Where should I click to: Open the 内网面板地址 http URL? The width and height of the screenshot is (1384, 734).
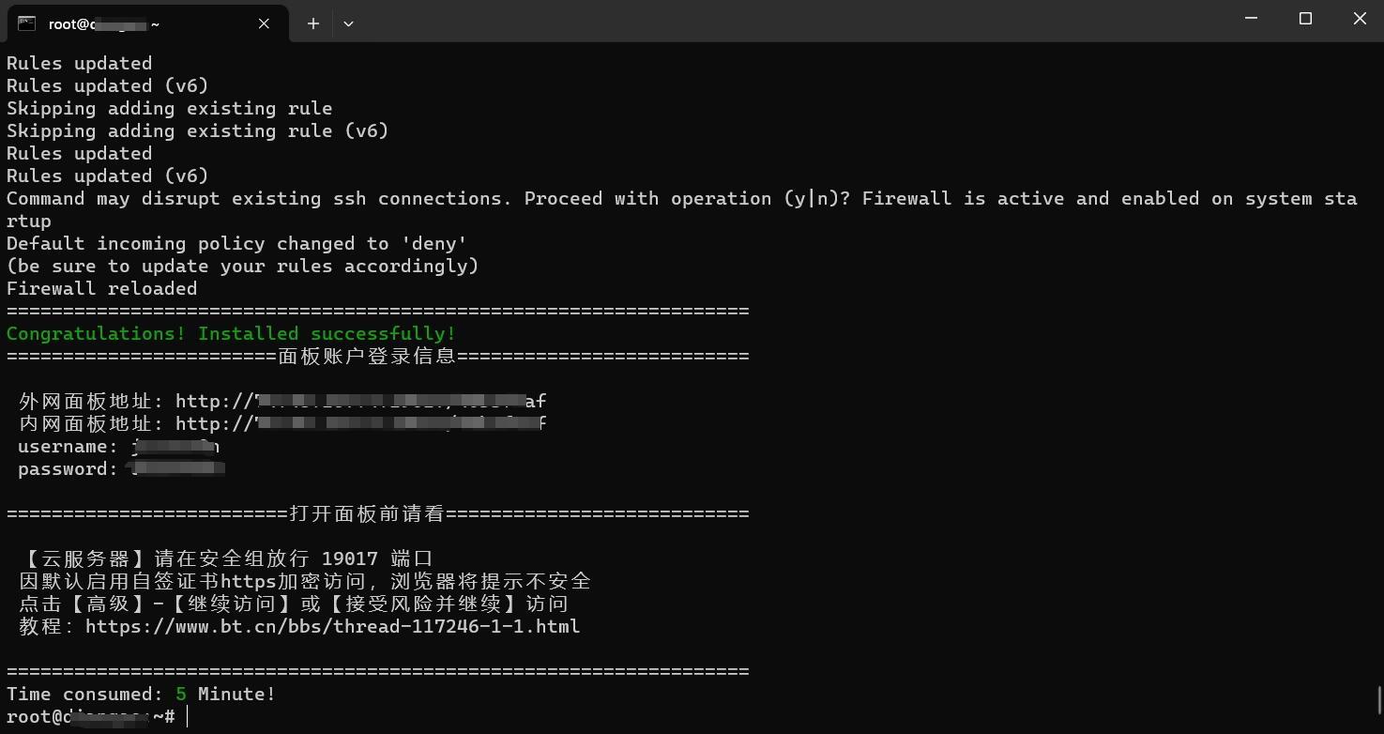[360, 423]
